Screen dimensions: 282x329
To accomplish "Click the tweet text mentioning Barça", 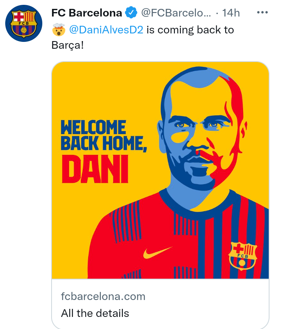I will [x=189, y=30].
